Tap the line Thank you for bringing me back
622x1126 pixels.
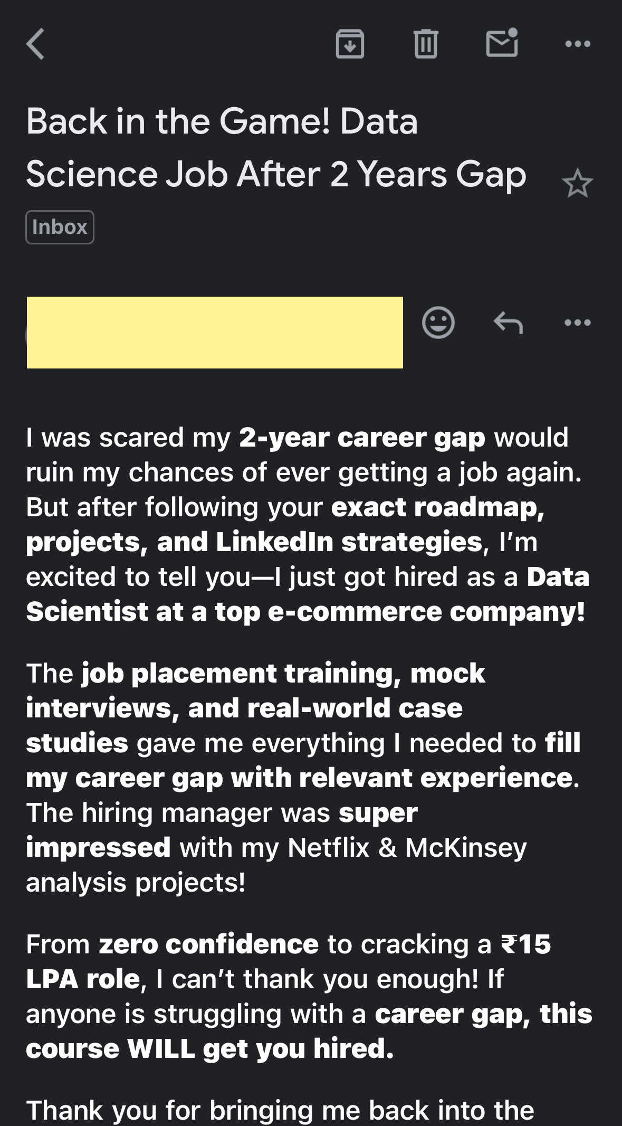pyautogui.click(x=280, y=1110)
